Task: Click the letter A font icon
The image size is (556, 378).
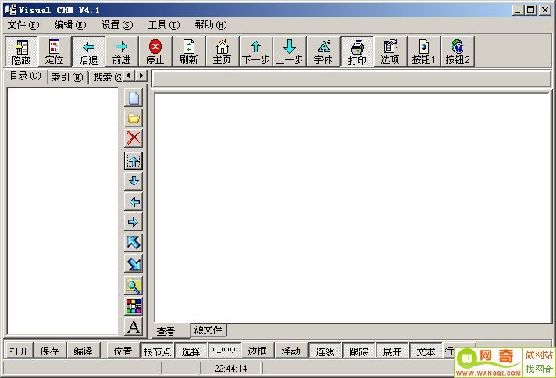Action: [134, 327]
